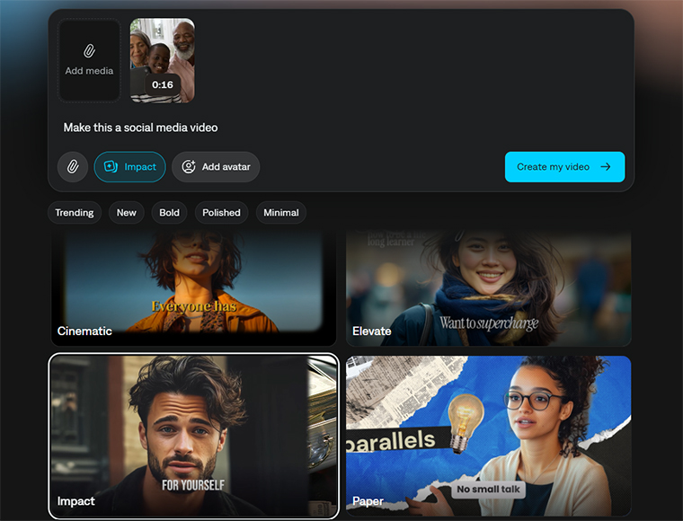This screenshot has width=683, height=521.
Task: Click the arrow icon in Create my video
Action: coord(606,167)
